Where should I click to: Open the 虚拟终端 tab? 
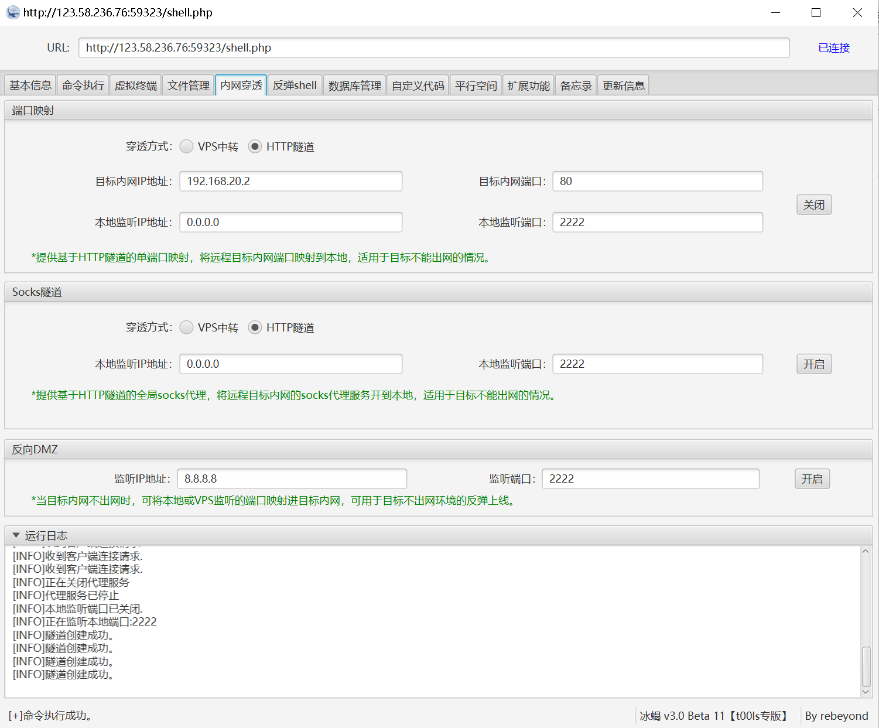(136, 86)
